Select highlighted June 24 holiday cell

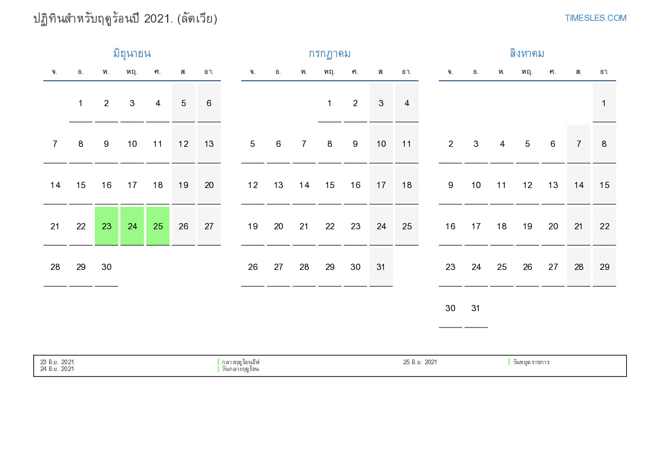pos(132,226)
